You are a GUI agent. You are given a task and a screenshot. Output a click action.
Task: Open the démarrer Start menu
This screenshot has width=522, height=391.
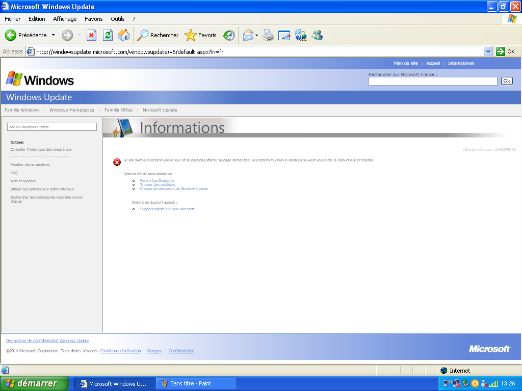(x=34, y=383)
